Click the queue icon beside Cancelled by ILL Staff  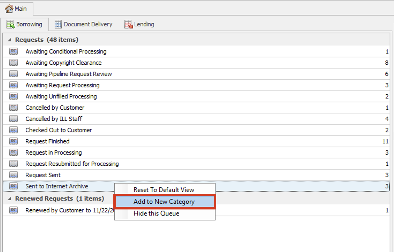click(x=13, y=119)
